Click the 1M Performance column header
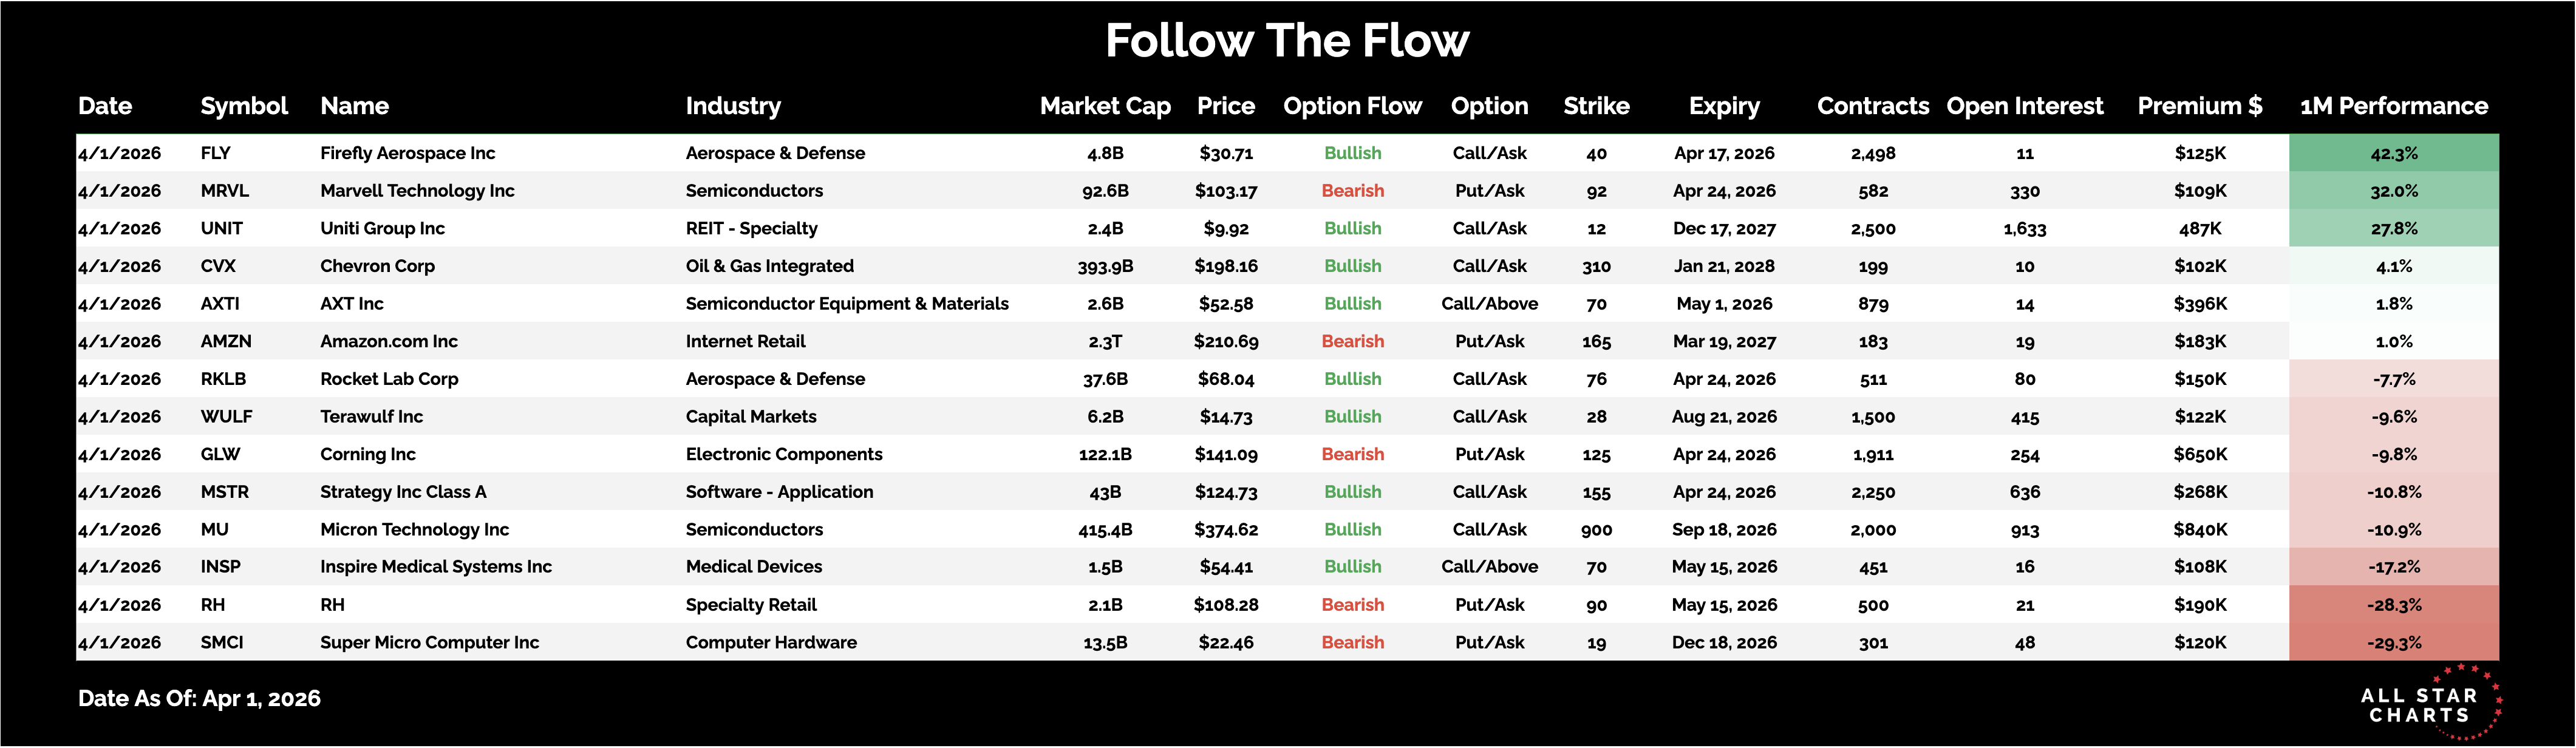Viewport: 2576px width, 748px height. coord(2393,106)
